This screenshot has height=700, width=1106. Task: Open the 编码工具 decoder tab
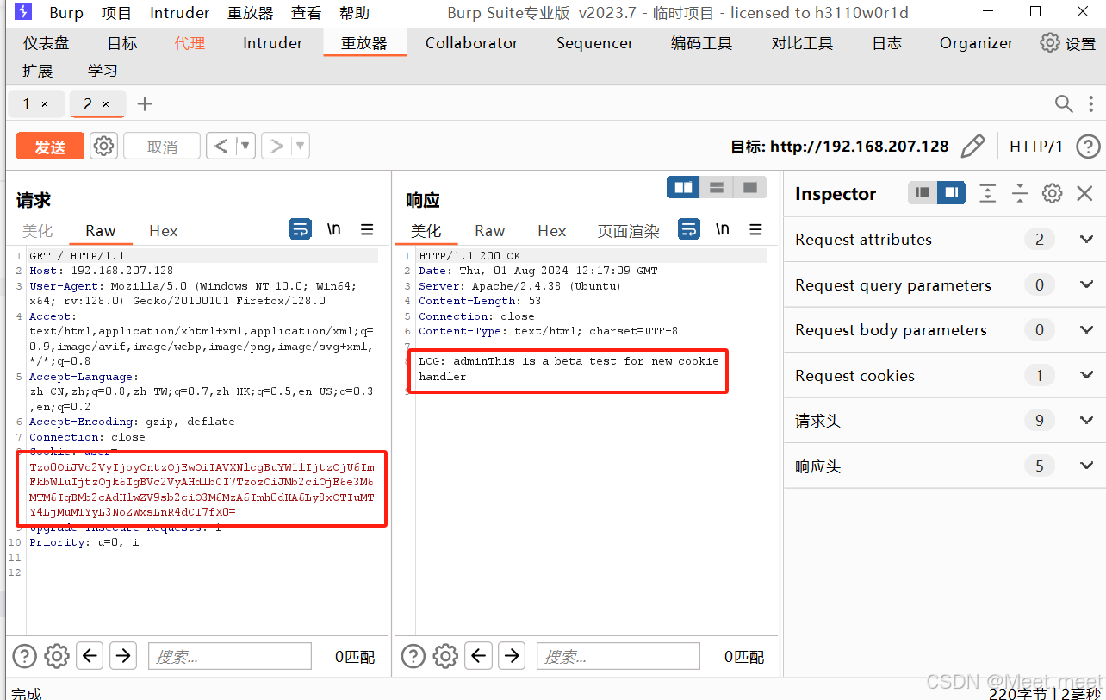click(x=701, y=43)
